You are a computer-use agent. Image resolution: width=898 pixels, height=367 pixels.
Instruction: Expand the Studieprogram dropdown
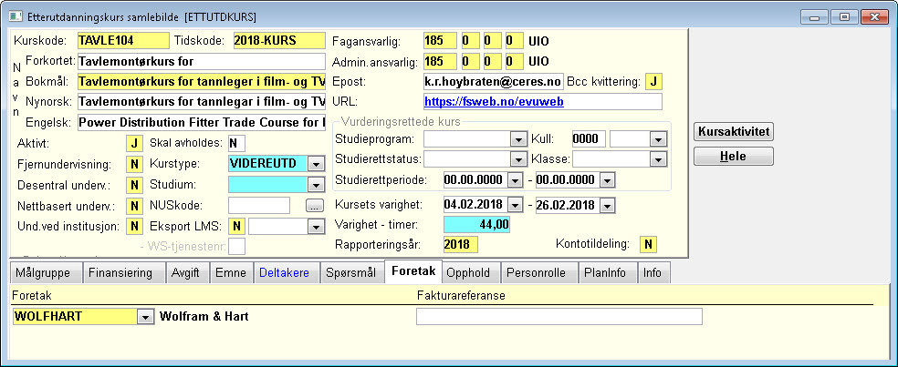pyautogui.click(x=518, y=139)
